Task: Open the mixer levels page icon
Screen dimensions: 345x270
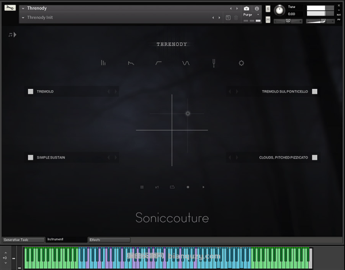Action: click(x=103, y=63)
